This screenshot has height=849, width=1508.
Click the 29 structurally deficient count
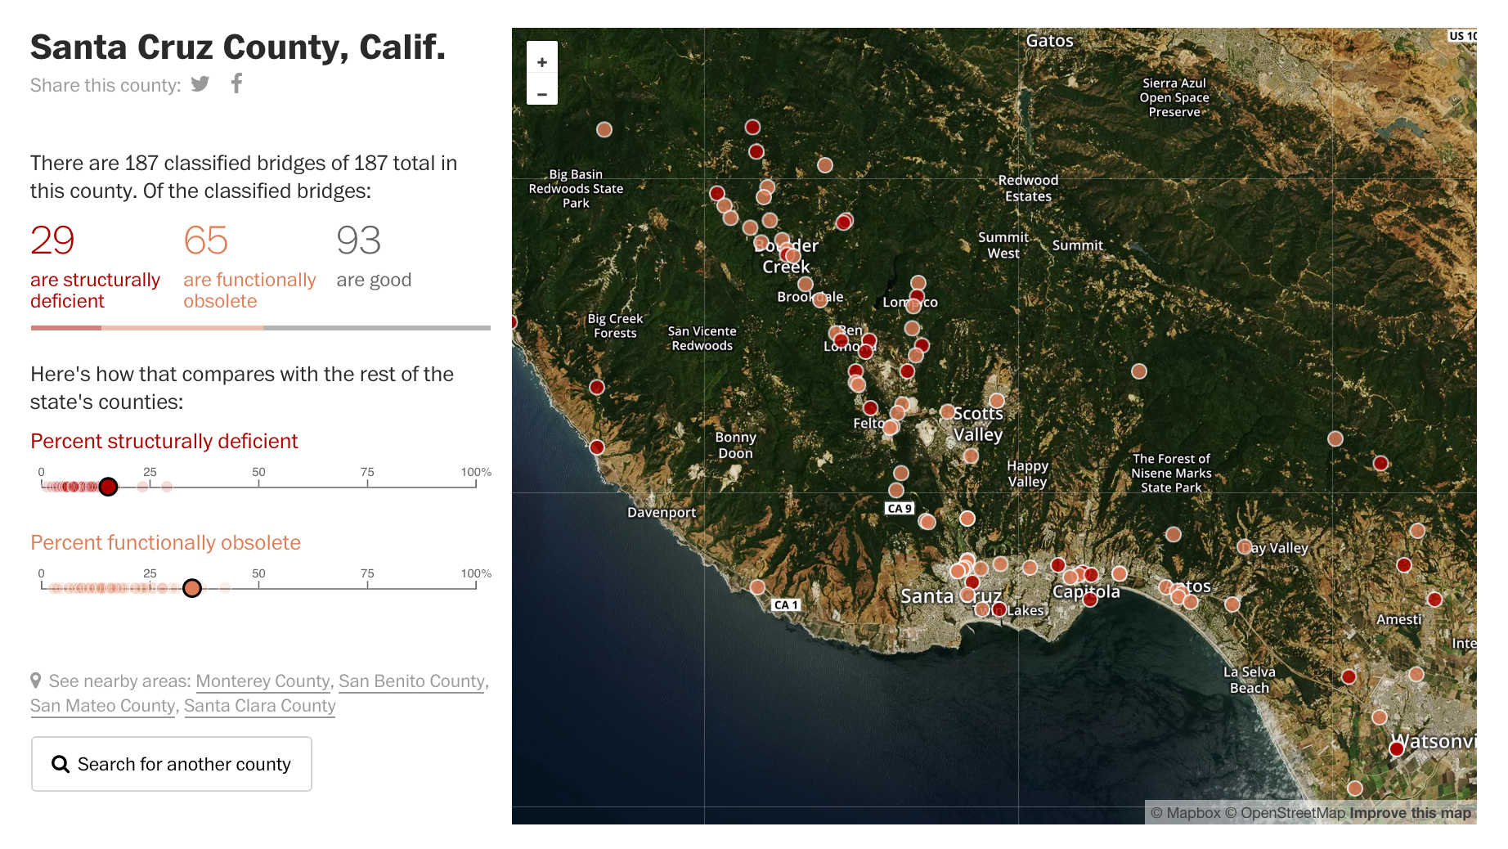tap(52, 240)
